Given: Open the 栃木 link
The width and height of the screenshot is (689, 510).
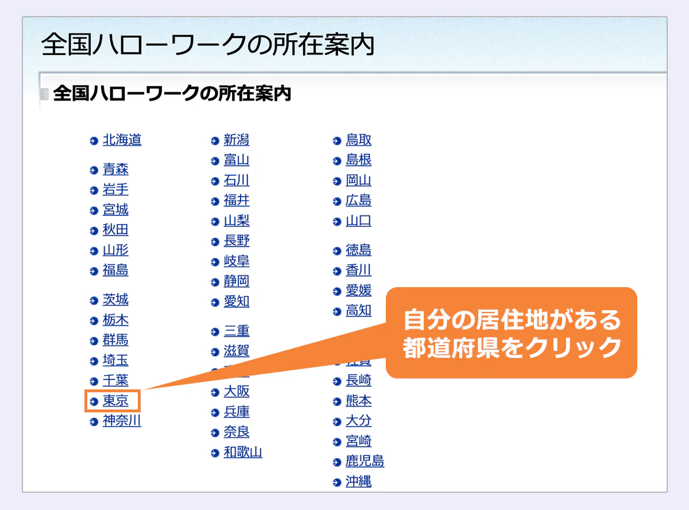Looking at the screenshot, I should (x=115, y=320).
